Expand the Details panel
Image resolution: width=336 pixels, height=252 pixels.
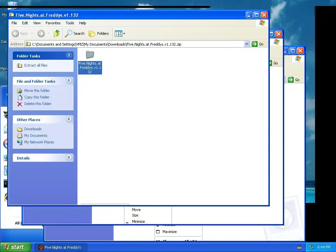(x=69, y=157)
